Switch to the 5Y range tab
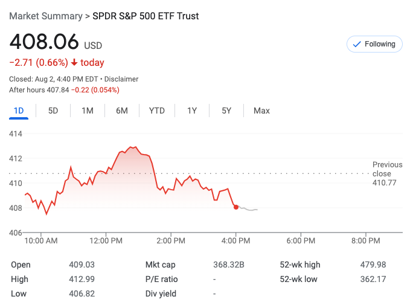This screenshot has height=305, width=416. 226,111
